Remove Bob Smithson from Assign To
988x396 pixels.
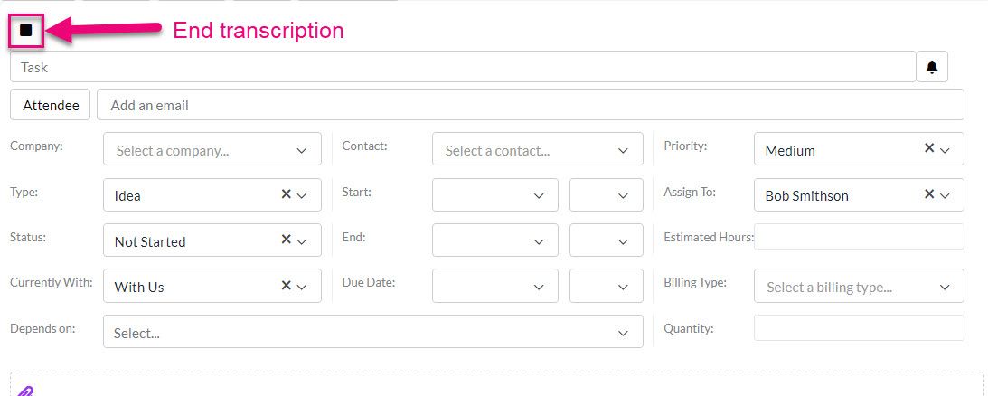928,194
